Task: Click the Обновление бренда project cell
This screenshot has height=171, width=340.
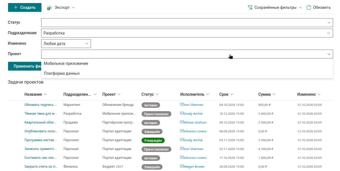Action: point(118,105)
